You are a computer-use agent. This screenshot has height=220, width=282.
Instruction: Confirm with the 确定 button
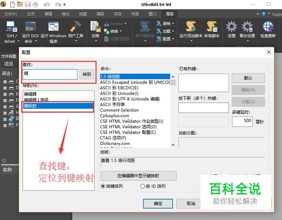(x=158, y=203)
